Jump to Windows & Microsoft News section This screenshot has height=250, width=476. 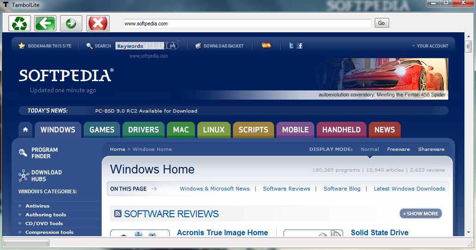click(214, 189)
